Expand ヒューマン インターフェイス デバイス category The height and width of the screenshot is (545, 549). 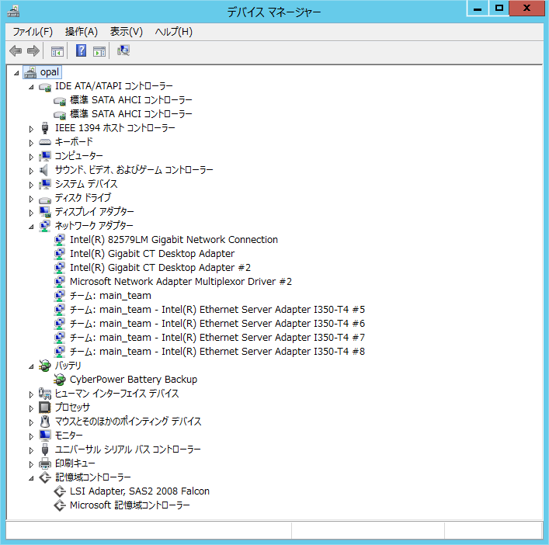pyautogui.click(x=31, y=394)
